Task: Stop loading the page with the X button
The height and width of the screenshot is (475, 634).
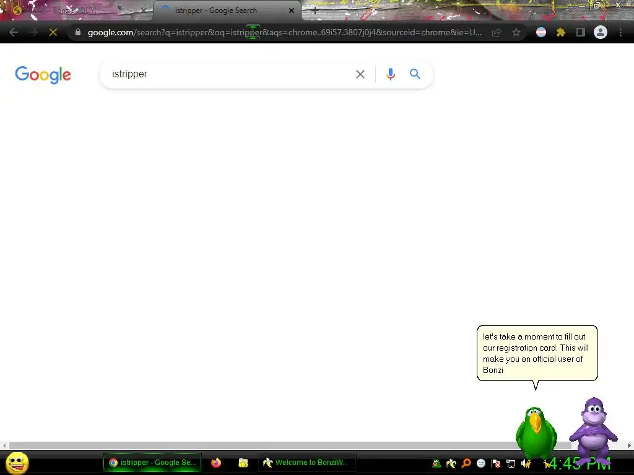Action: click(53, 32)
